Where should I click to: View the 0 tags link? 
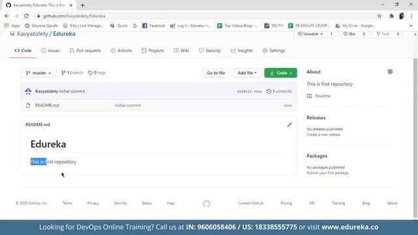pyautogui.click(x=97, y=72)
